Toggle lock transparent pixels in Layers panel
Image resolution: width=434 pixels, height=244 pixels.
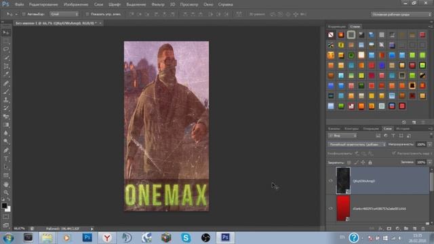349,163
